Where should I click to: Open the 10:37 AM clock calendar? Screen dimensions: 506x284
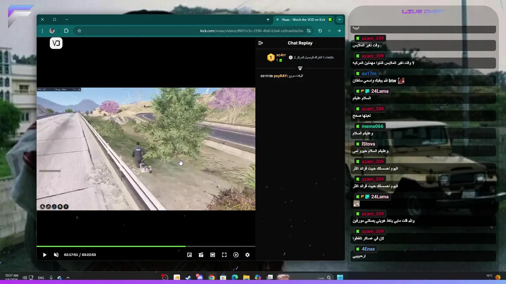coord(12,278)
